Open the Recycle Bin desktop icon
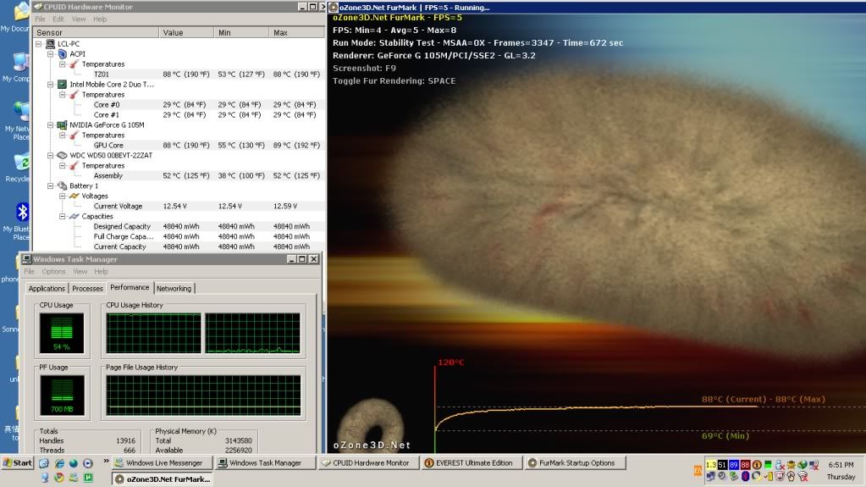The width and height of the screenshot is (866, 487). (21, 163)
